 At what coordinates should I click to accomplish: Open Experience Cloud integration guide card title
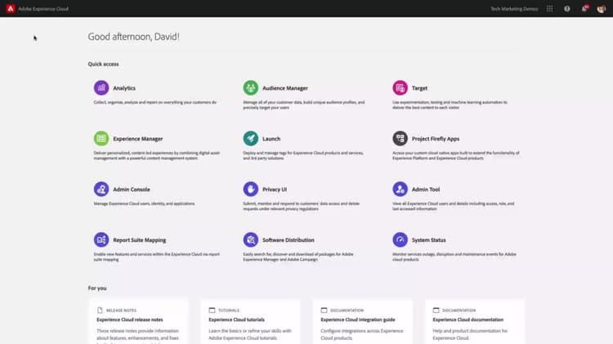coord(358,319)
